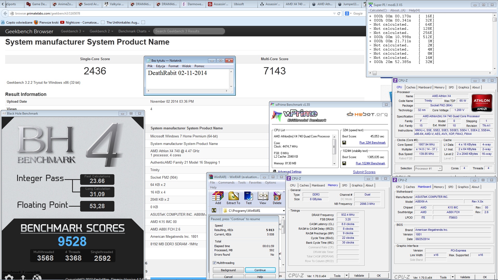Click the WinRAR Delete icon
Viewport: 498px width, 280px height.
tap(277, 196)
